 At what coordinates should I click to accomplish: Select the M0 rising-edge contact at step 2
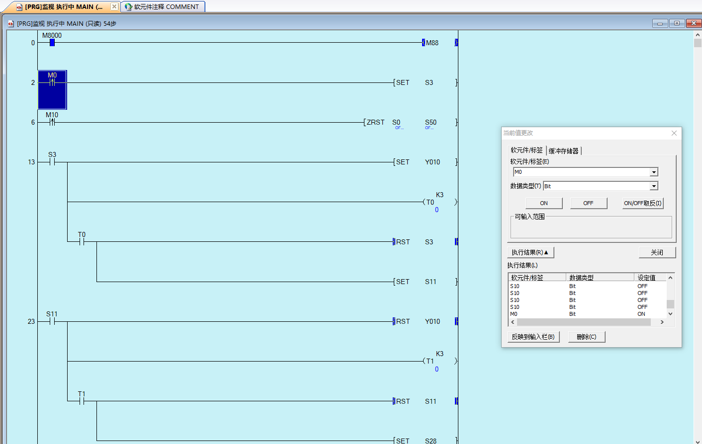[x=52, y=82]
